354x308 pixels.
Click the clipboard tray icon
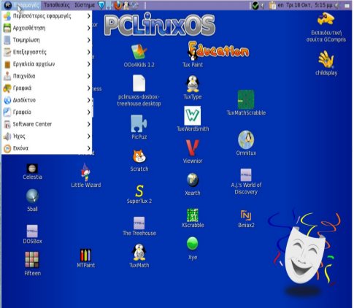(x=272, y=5)
